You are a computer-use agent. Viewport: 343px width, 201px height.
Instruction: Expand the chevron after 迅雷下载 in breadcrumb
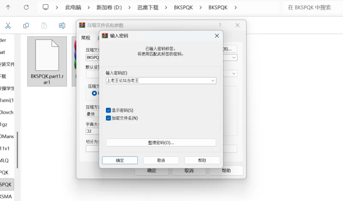tap(166, 8)
